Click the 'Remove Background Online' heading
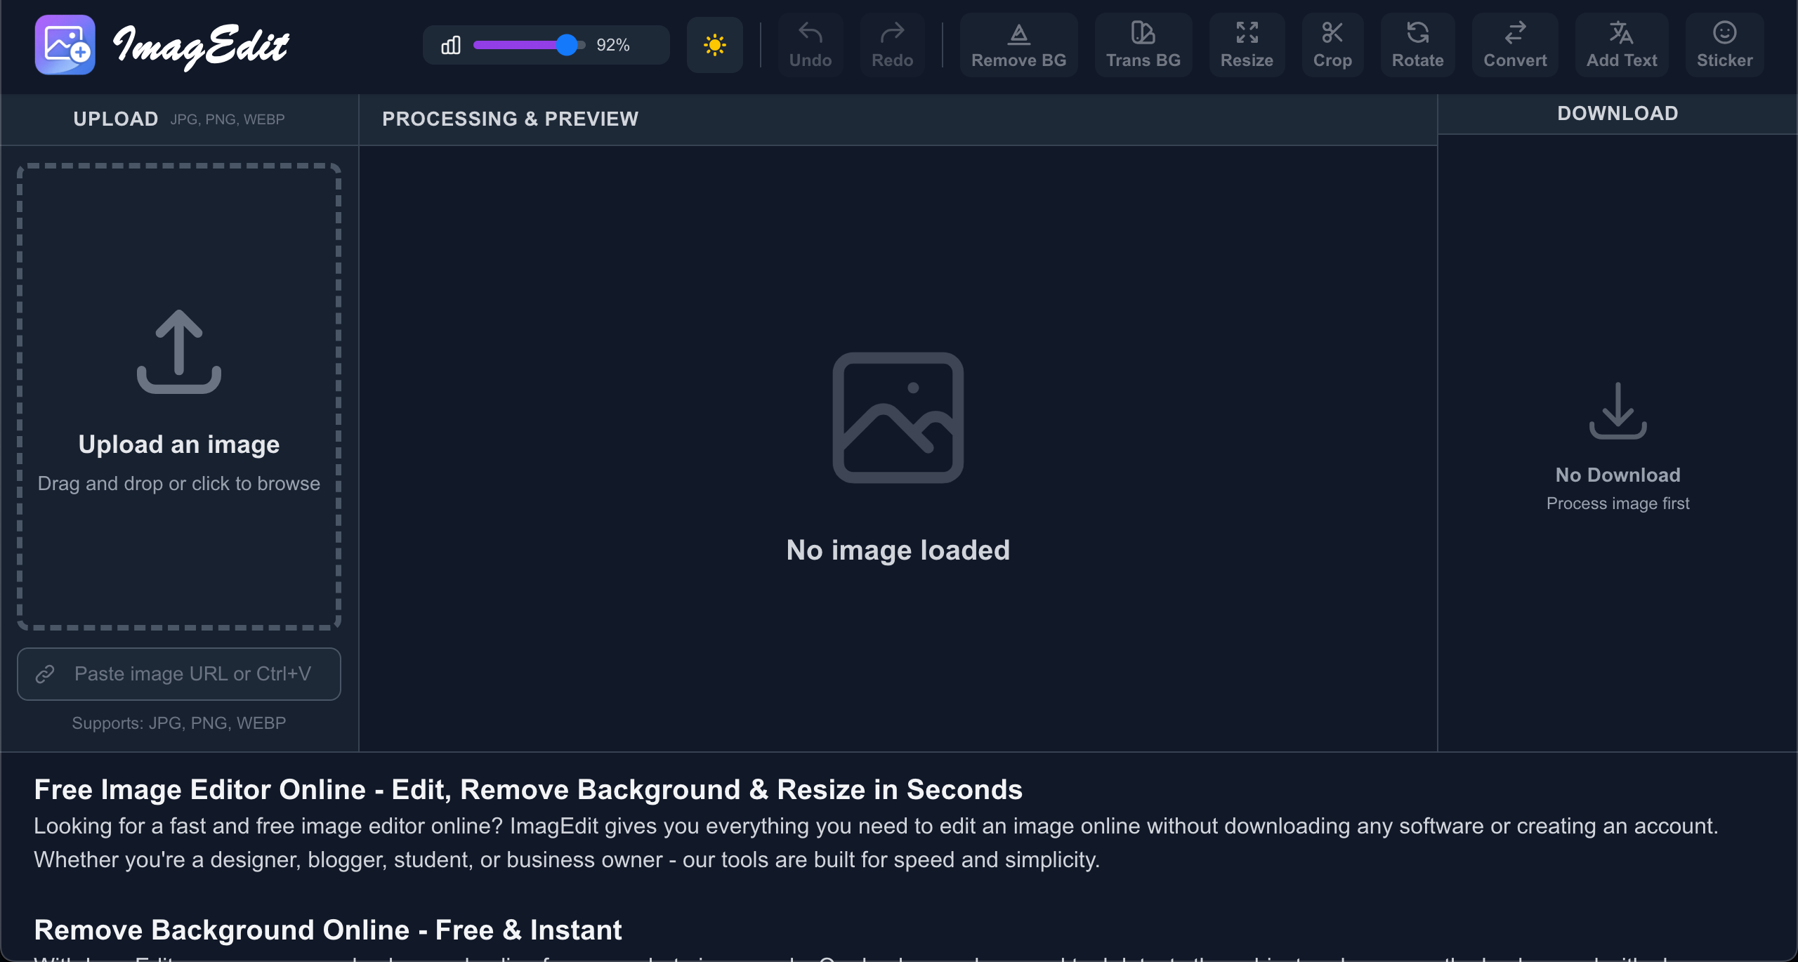This screenshot has height=962, width=1798. point(328,930)
